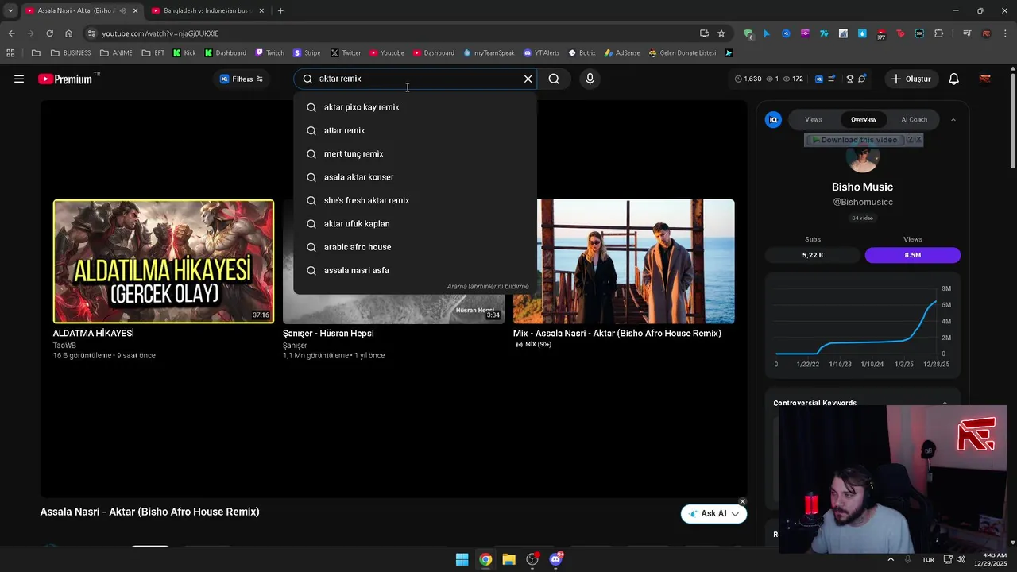Switch to the vidIQ AI Coach tab
Screen dimensions: 1017x572
(914, 119)
